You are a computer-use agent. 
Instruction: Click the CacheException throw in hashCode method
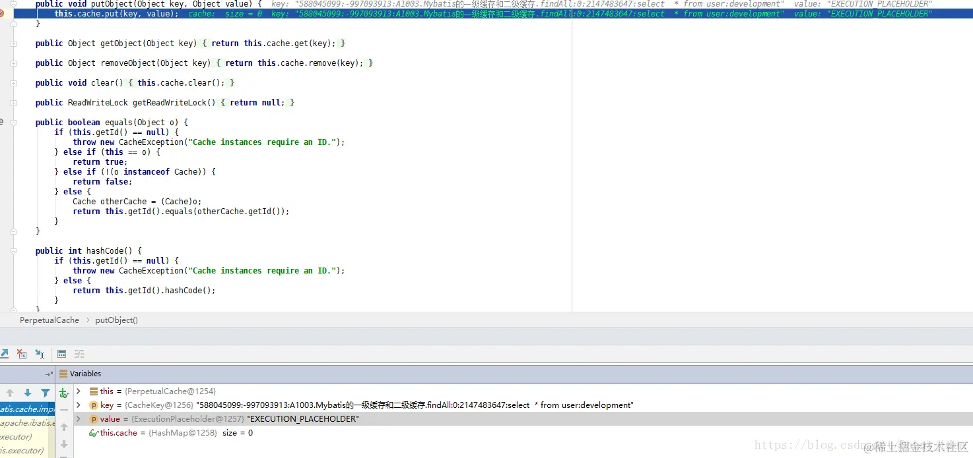209,270
